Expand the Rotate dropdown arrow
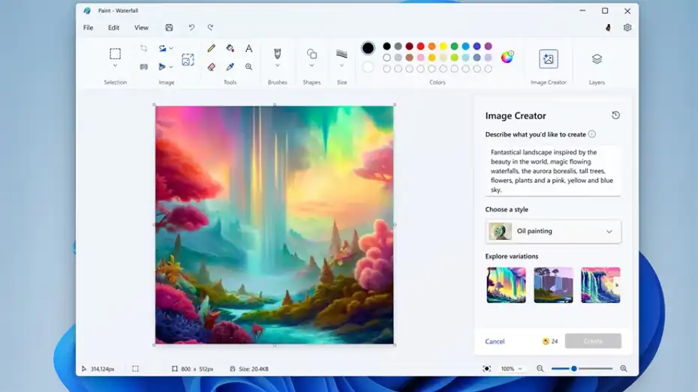 click(x=171, y=49)
